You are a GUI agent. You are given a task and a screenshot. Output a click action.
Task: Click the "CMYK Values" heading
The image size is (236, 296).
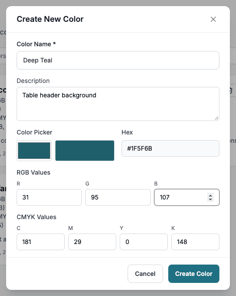36,217
